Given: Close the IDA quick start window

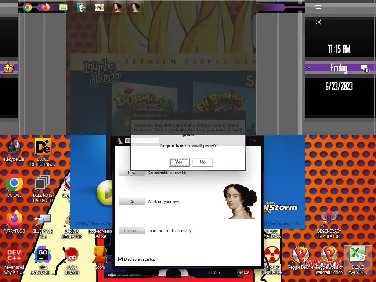Looking at the screenshot, I should pyautogui.click(x=254, y=141).
